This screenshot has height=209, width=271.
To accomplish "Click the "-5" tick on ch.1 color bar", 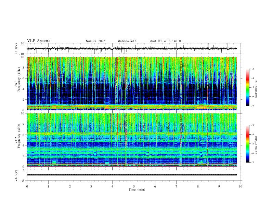I will pyautogui.click(x=252, y=87).
